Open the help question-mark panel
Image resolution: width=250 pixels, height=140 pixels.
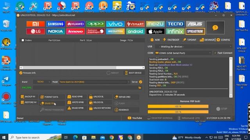(215, 28)
